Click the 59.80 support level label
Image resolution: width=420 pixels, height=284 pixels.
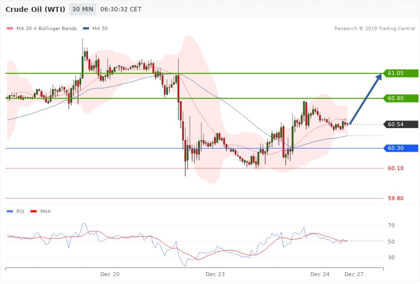395,198
